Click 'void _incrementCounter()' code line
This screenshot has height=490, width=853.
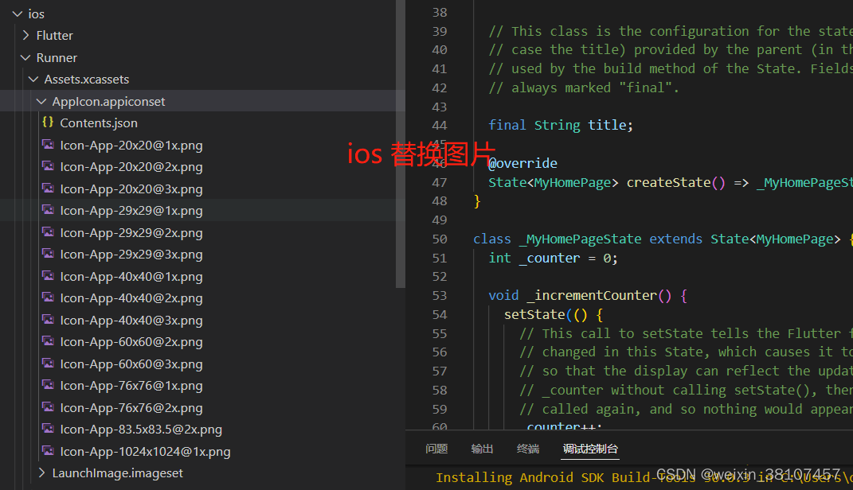click(588, 296)
